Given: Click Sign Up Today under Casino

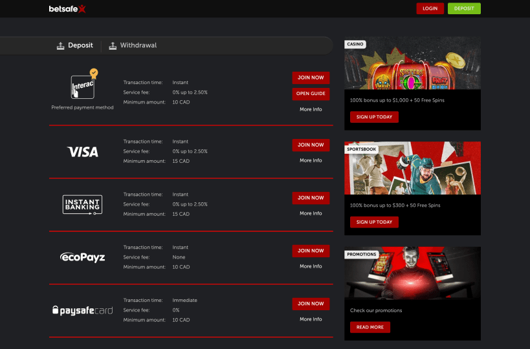Looking at the screenshot, I should [x=374, y=117].
